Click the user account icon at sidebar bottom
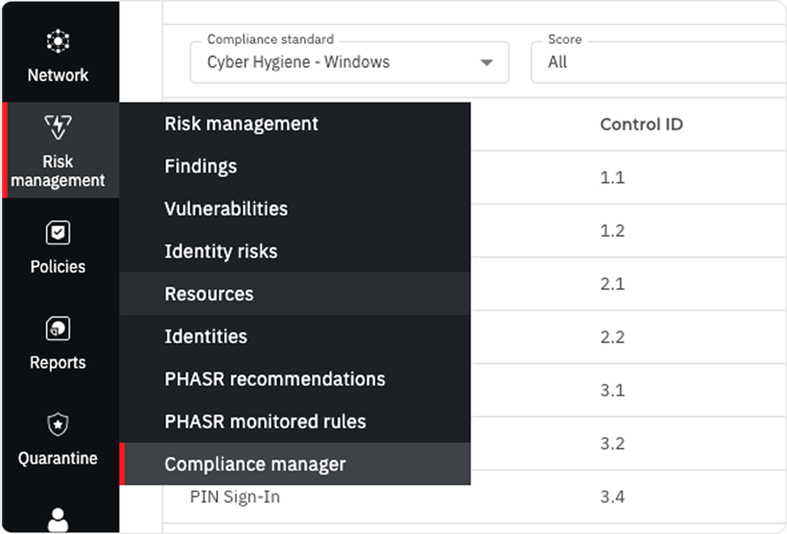This screenshot has width=787, height=534. click(58, 520)
